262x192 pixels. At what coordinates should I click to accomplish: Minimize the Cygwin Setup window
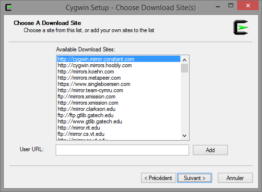(218, 7)
